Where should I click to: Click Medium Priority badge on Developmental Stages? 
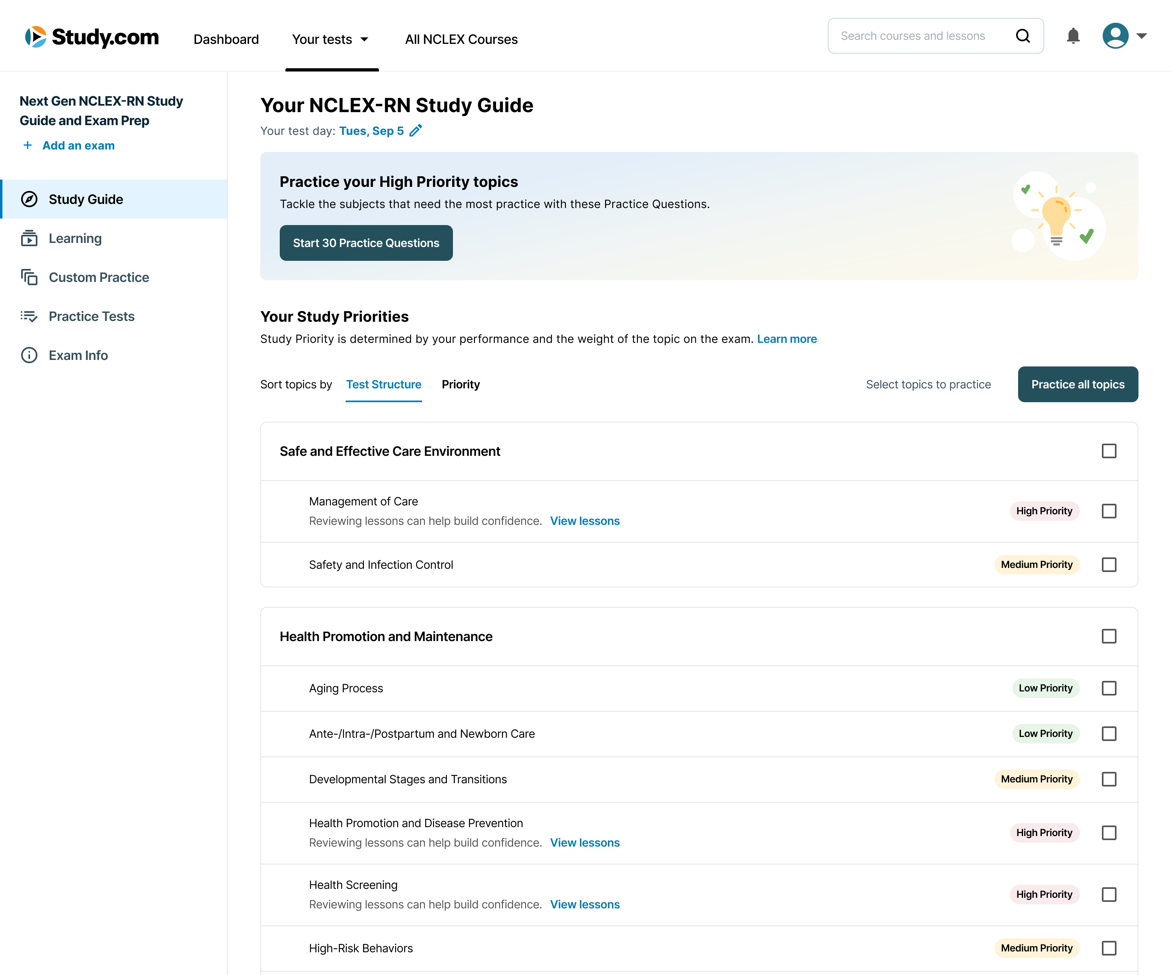pyautogui.click(x=1036, y=779)
